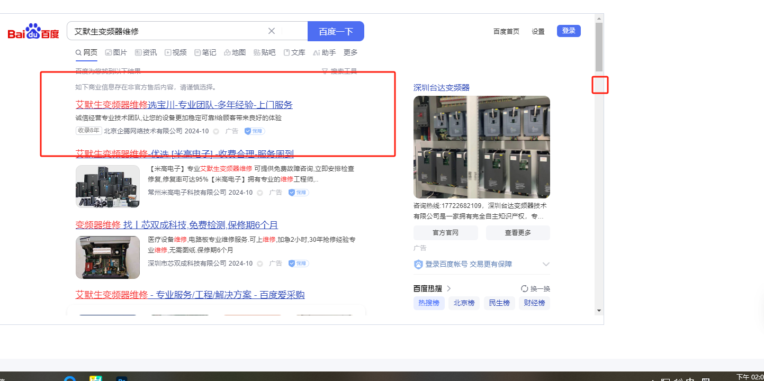Go to 百度首页

(x=506, y=31)
